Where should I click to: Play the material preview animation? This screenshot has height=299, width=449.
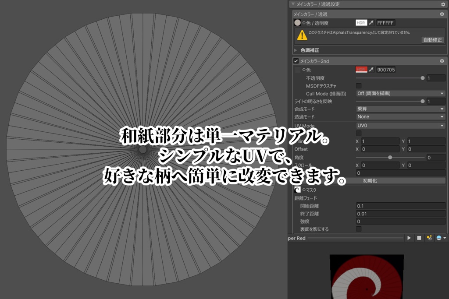(409, 238)
